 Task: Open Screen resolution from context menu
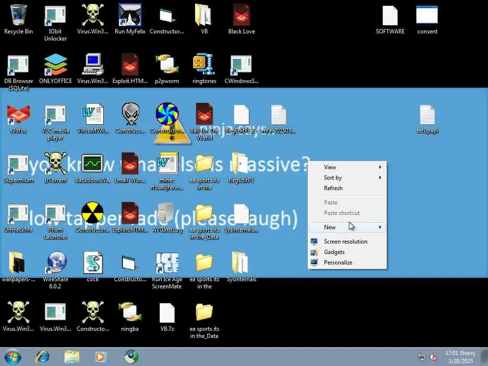coord(347,242)
